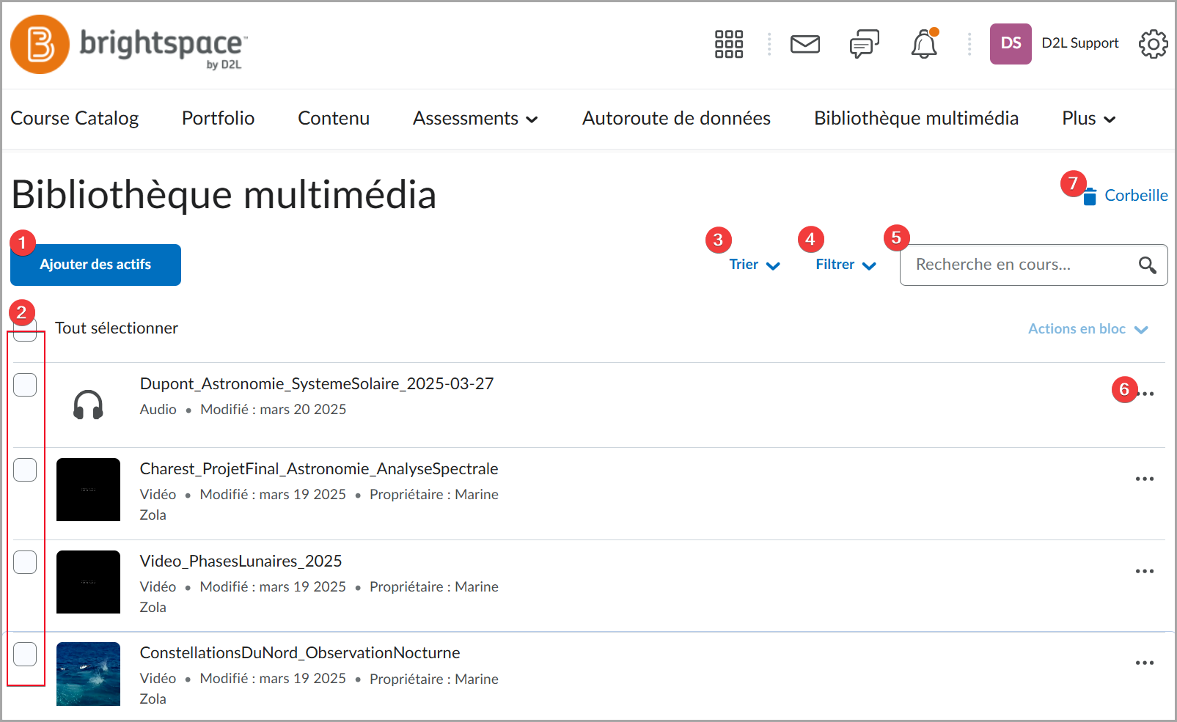Open the course selector grid icon
The image size is (1177, 722).
click(x=729, y=44)
